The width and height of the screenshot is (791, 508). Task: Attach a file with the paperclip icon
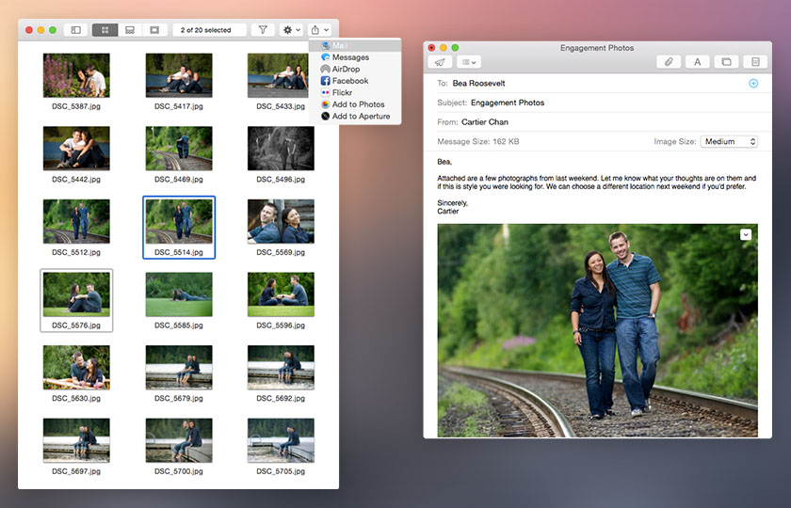tap(669, 62)
